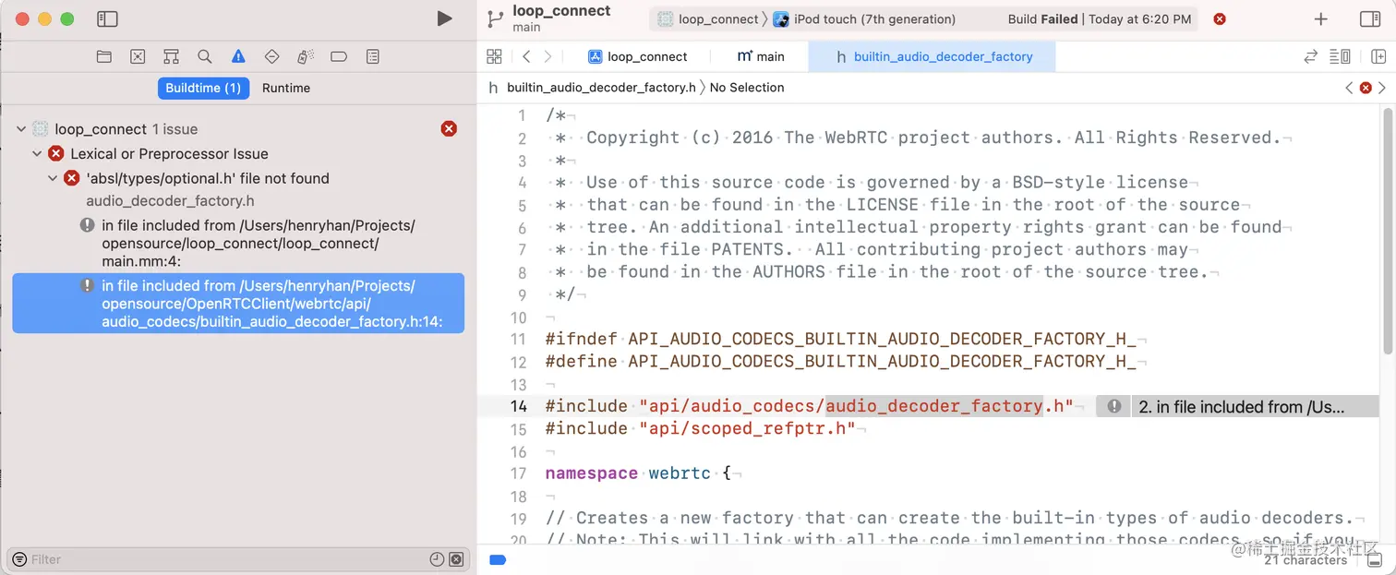Click the code review arrows icon
This screenshot has height=575, width=1396.
[x=1310, y=56]
